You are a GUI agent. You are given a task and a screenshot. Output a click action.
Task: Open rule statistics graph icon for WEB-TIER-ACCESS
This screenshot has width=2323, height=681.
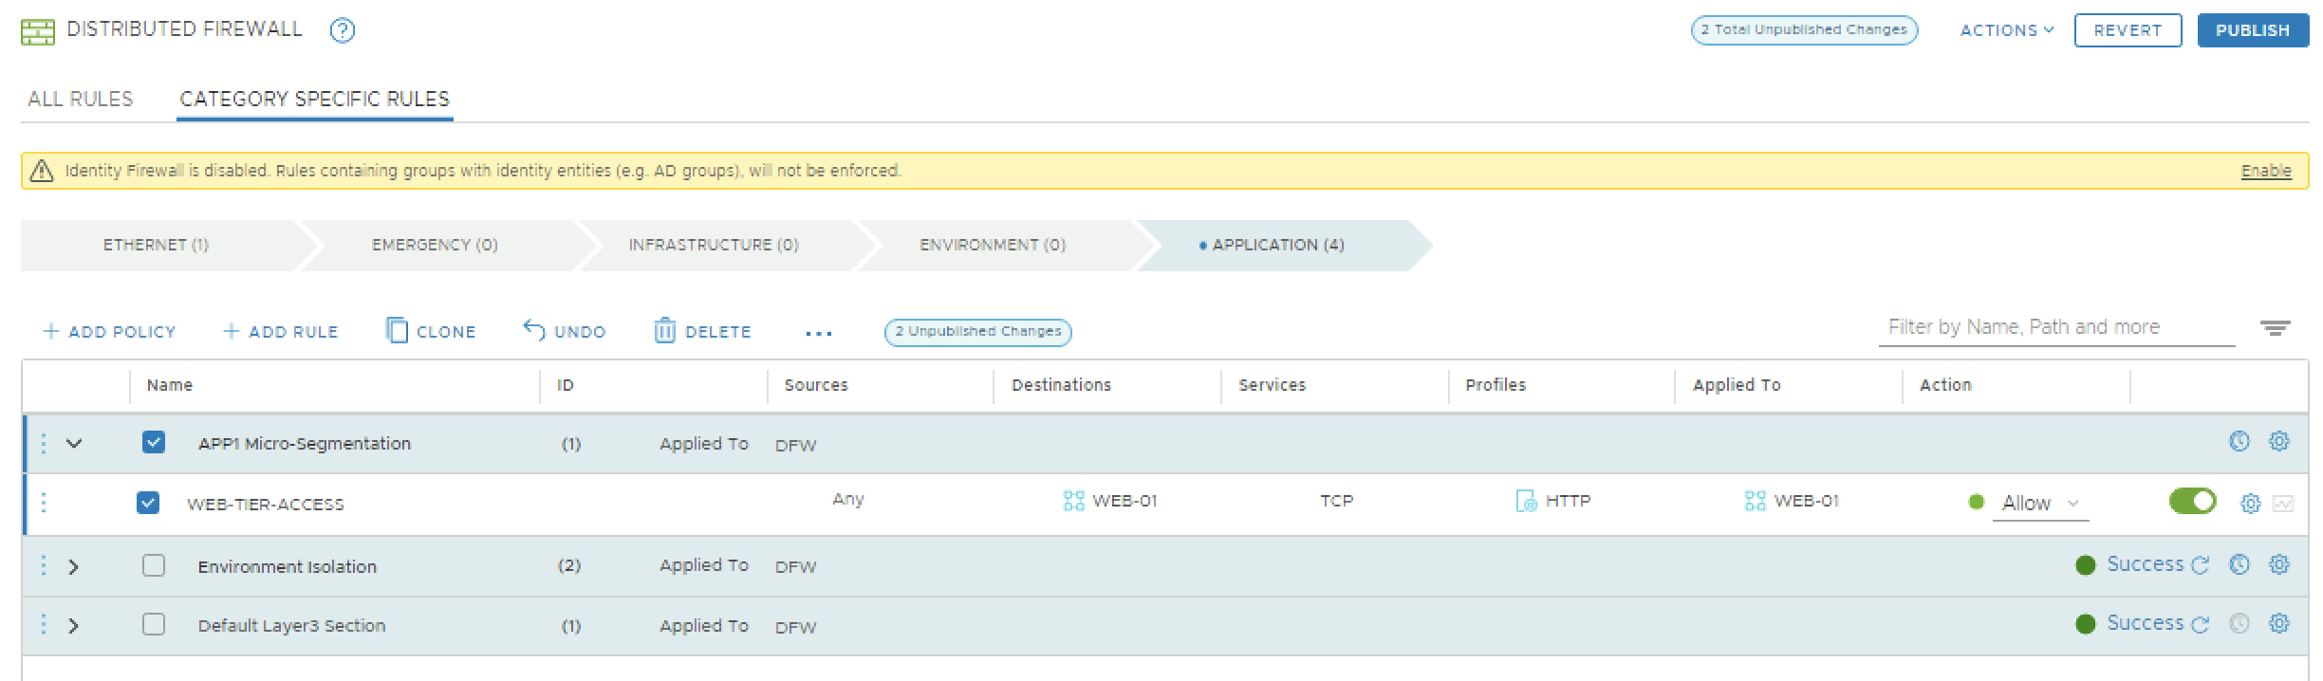2283,504
